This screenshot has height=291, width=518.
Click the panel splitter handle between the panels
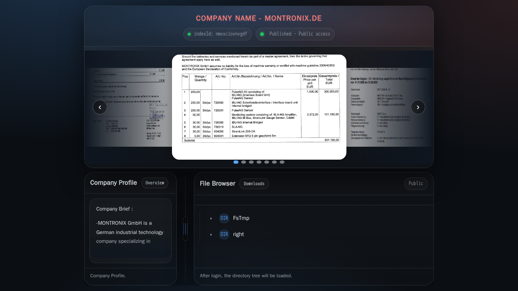185,229
